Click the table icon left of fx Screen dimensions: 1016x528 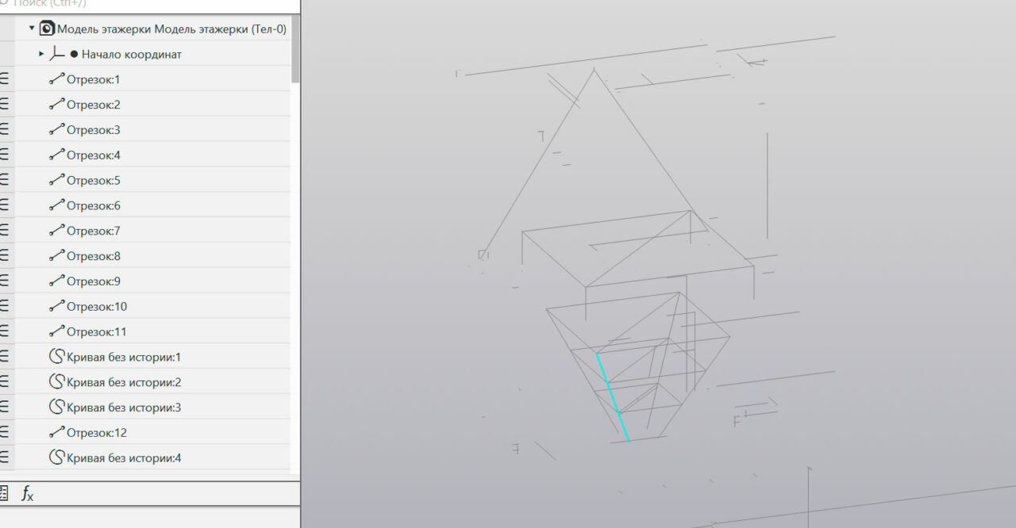(3, 494)
